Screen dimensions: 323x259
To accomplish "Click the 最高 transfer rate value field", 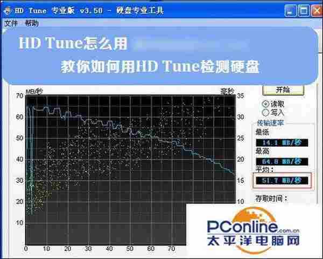I will click(x=282, y=161).
